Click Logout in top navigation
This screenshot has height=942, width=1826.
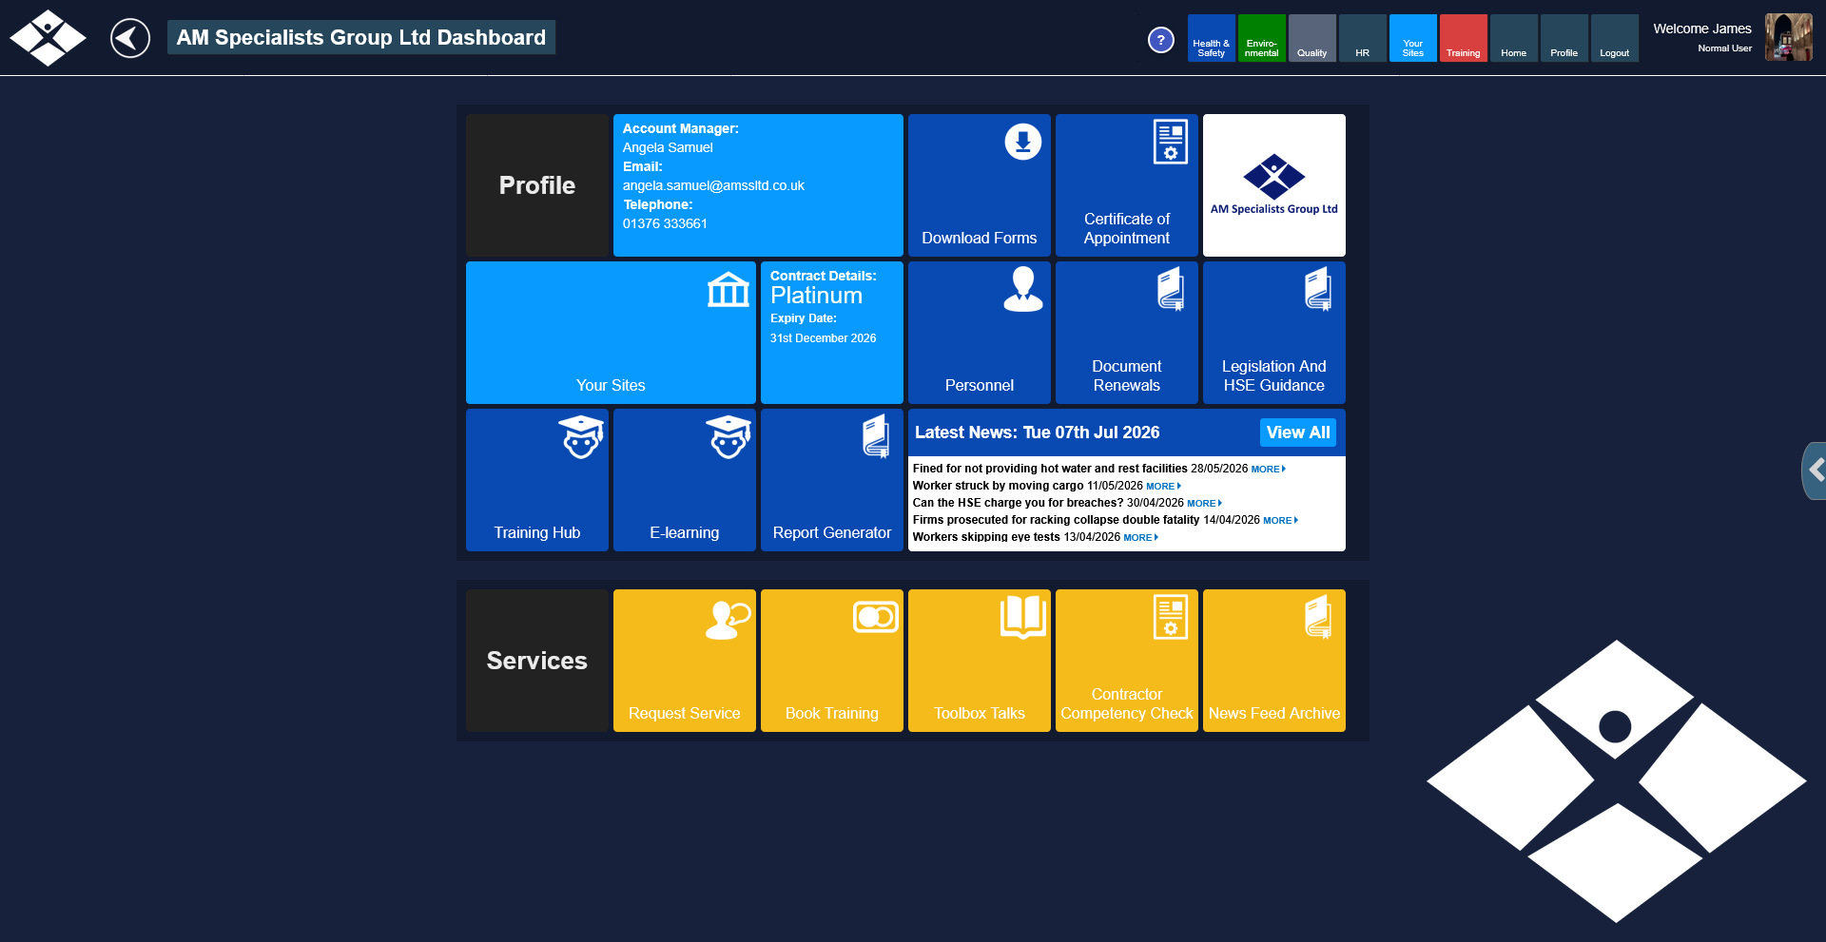(x=1615, y=38)
